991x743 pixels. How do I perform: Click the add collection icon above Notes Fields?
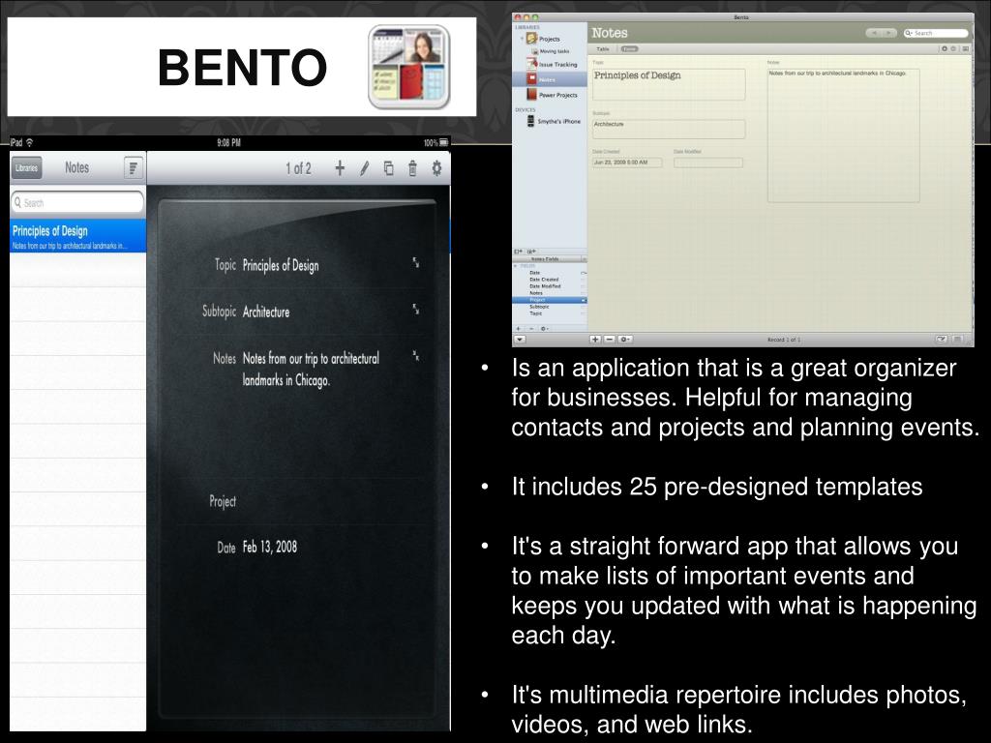click(x=531, y=252)
